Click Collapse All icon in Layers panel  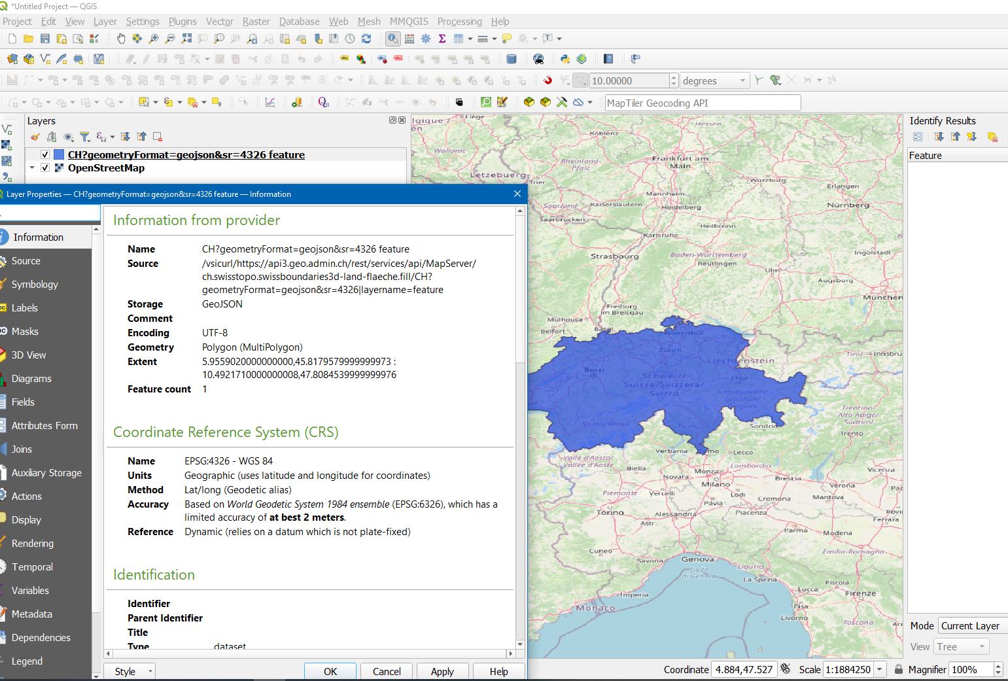(x=141, y=137)
